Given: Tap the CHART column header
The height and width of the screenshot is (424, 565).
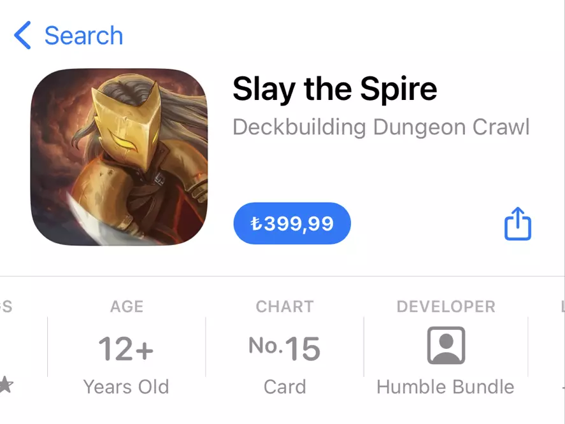Looking at the screenshot, I should 285,307.
